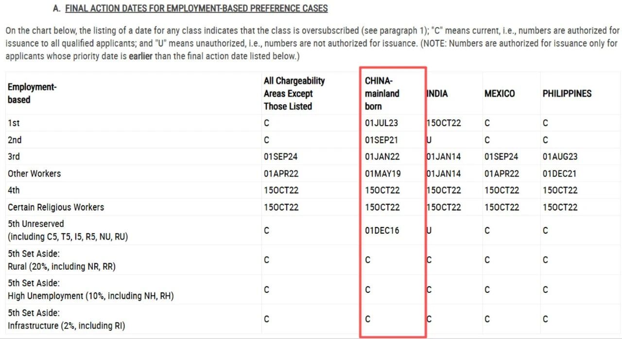This screenshot has height=339, width=622.
Task: Click Mexico 3rd preference date 01SEP24
Action: pos(501,157)
